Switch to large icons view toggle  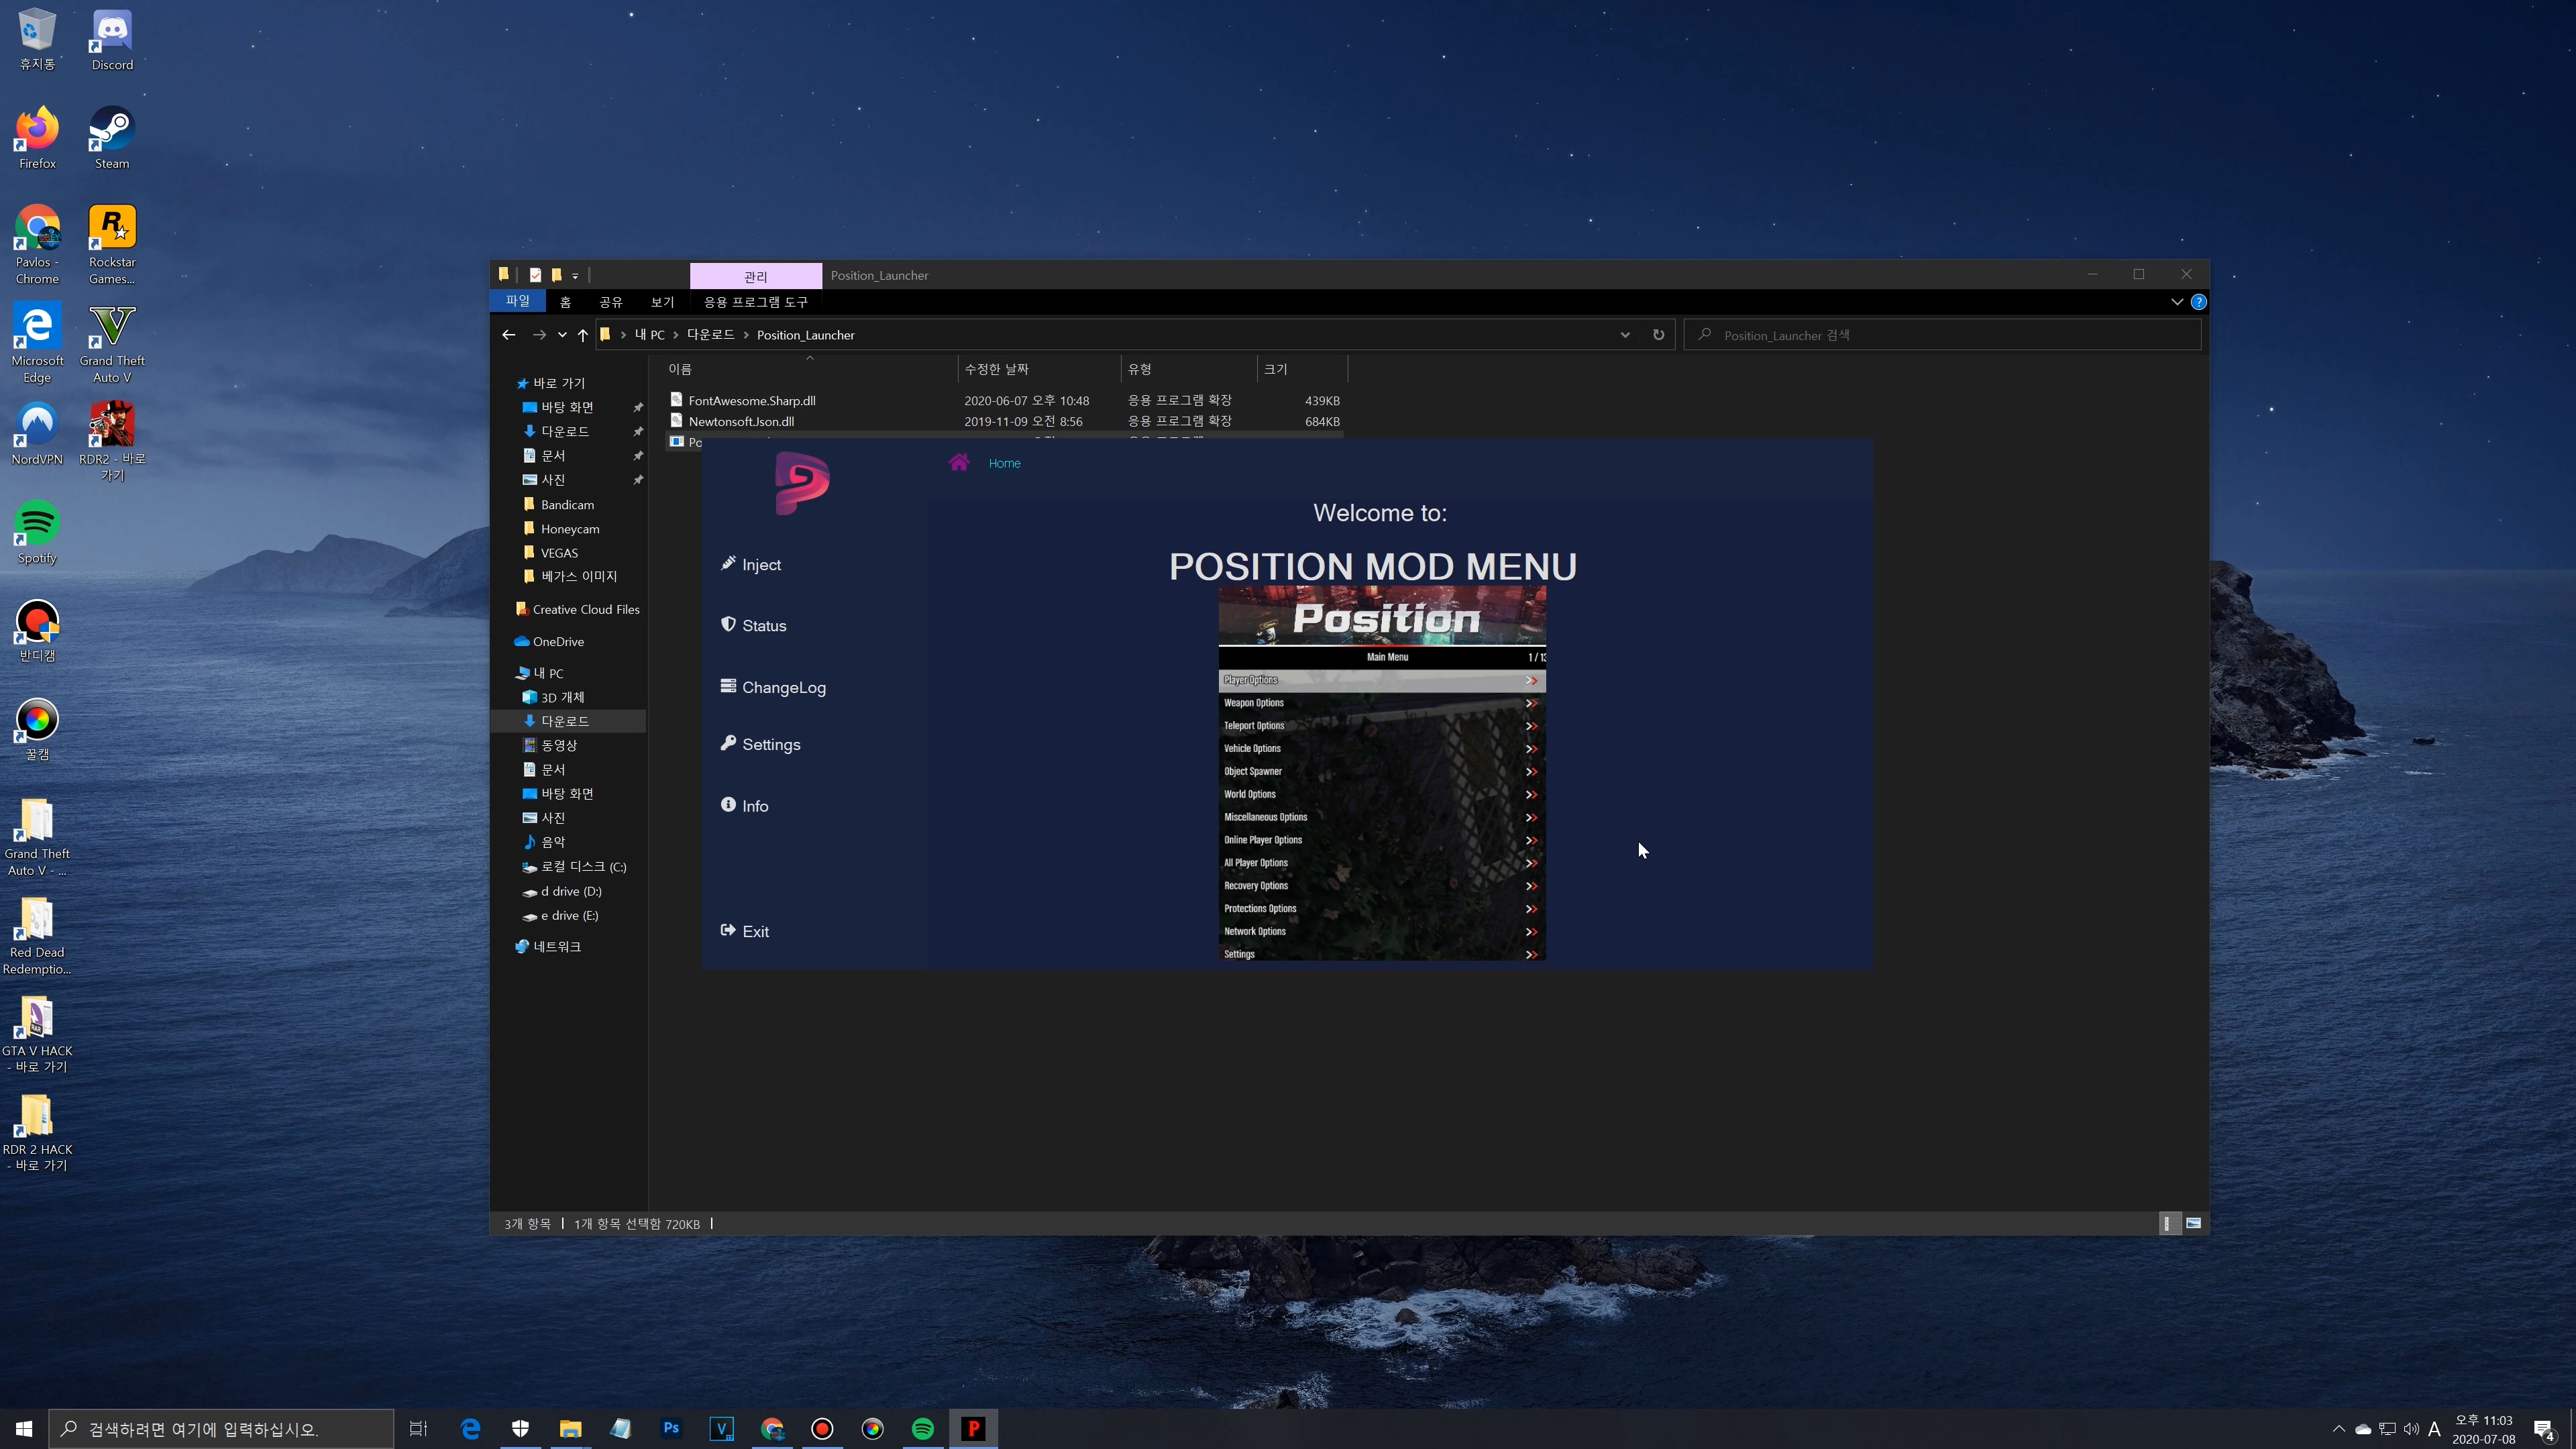[x=2193, y=1223]
